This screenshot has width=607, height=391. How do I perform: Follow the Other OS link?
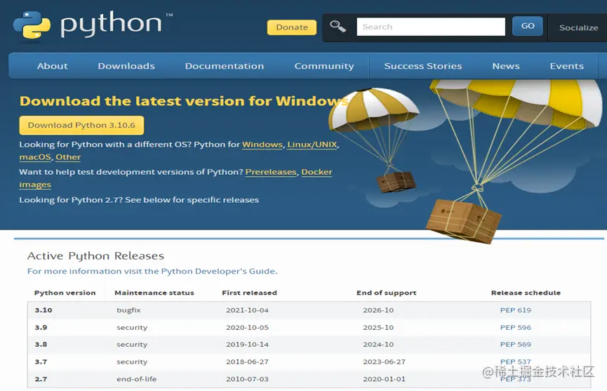point(68,157)
